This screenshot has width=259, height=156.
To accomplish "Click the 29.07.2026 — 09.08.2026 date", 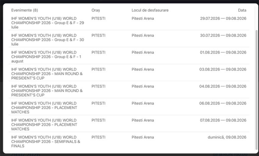I will (223, 19).
